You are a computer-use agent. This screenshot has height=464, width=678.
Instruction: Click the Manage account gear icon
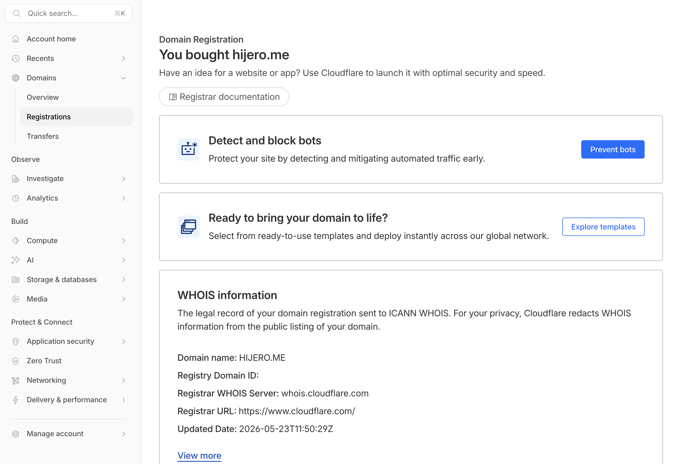[x=16, y=434]
